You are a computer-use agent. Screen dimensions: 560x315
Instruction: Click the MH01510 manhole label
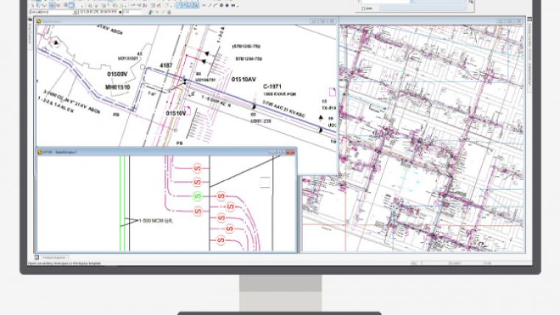tap(117, 87)
